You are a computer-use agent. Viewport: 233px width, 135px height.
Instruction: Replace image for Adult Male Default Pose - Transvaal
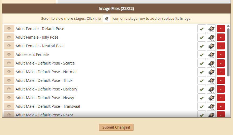pyautogui.click(x=211, y=106)
